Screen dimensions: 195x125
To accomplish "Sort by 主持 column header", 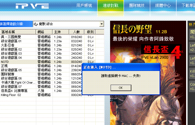I will point(61,32).
